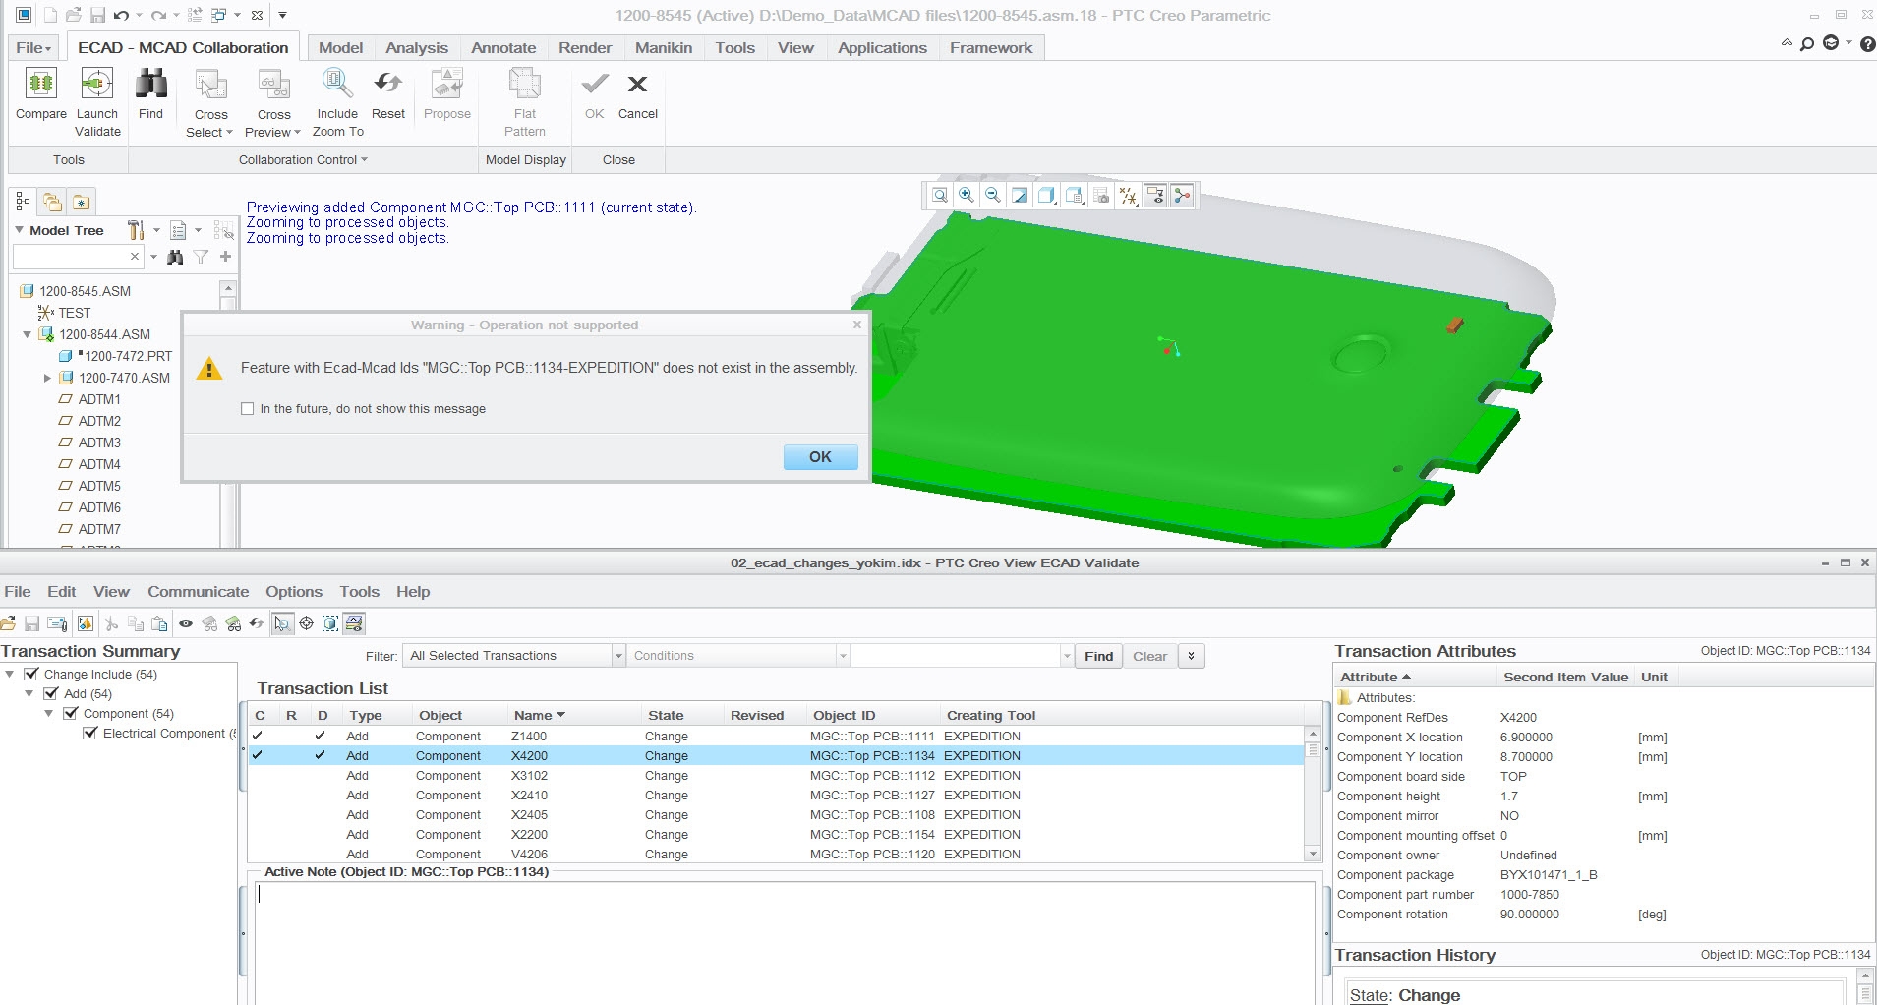Image resolution: width=1877 pixels, height=1005 pixels.
Task: Open the Communicate menu in ECAD Validate
Action: tap(198, 592)
